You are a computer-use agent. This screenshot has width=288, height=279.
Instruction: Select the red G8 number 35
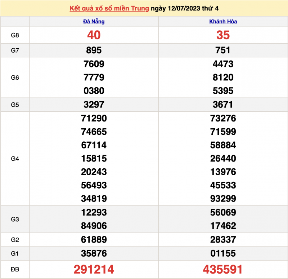[x=223, y=35]
